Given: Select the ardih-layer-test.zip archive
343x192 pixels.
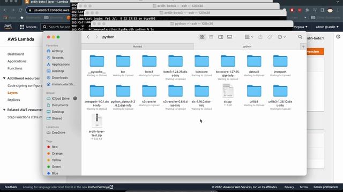Looking at the screenshot, I should point(97,121).
